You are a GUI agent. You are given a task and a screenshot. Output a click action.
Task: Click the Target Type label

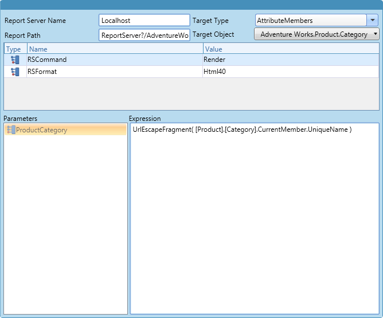[x=210, y=21]
